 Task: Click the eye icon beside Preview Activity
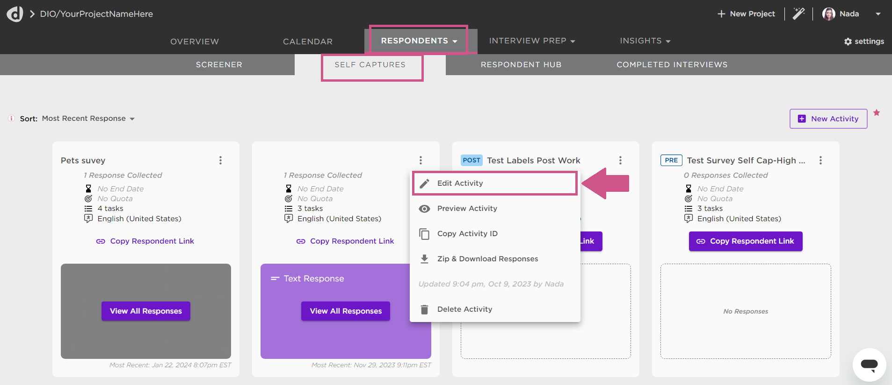[424, 209]
